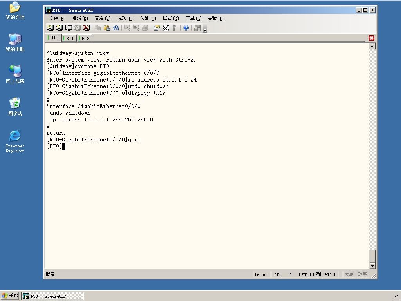Screen dimensions: 401x301
Task: Maximize the SecureCRT window
Action: [x=365, y=10]
